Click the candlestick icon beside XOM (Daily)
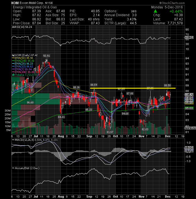 (13, 55)
